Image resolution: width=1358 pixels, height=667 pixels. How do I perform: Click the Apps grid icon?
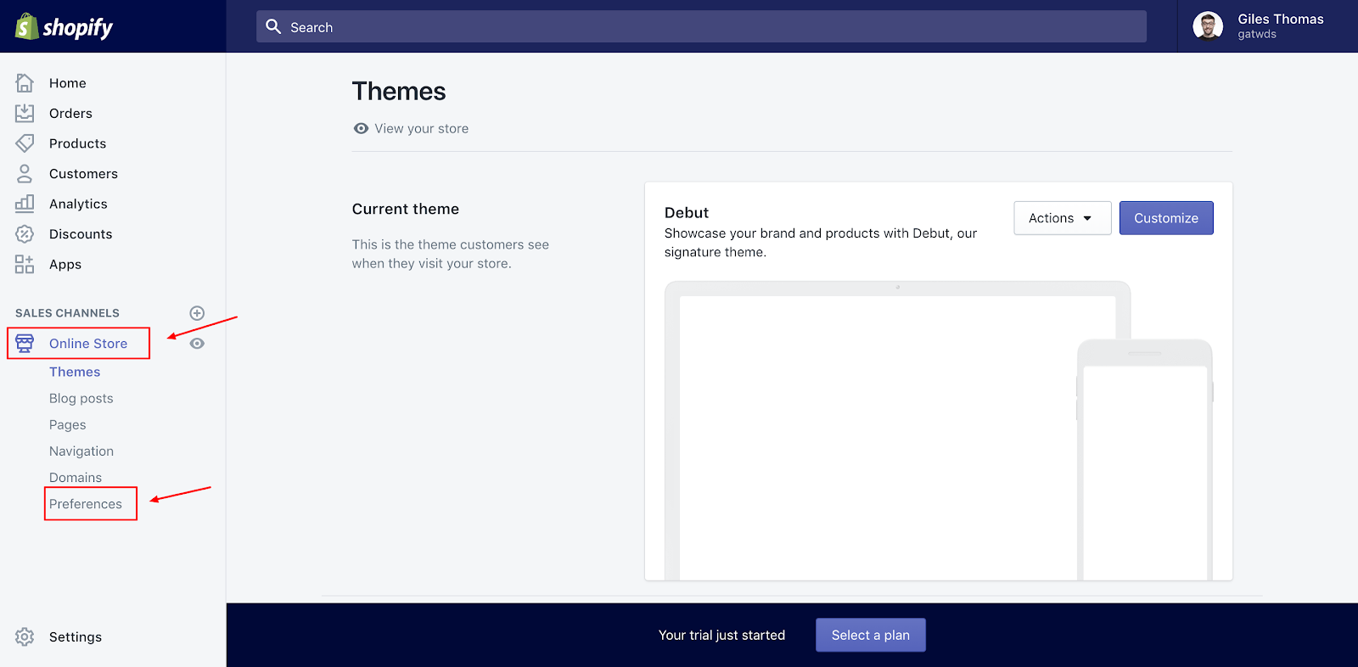tap(25, 264)
